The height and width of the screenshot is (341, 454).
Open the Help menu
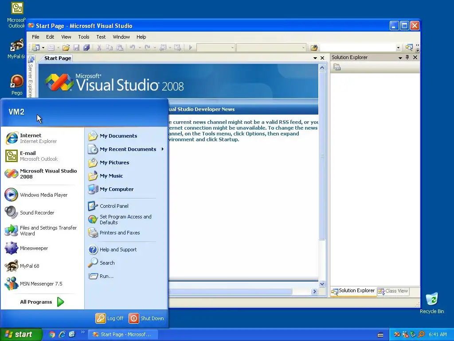[x=141, y=37]
